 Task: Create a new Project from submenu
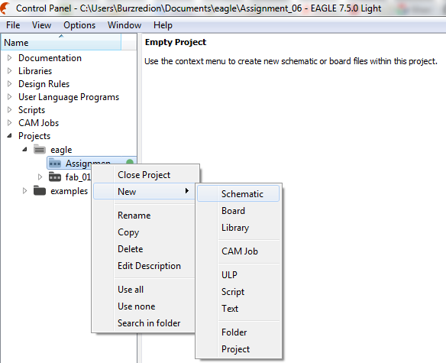click(238, 348)
